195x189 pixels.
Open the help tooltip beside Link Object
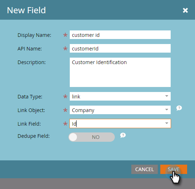tap(179, 108)
